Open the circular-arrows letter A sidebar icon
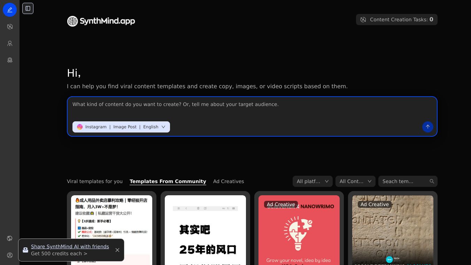This screenshot has height=265, width=471. pyautogui.click(x=10, y=26)
